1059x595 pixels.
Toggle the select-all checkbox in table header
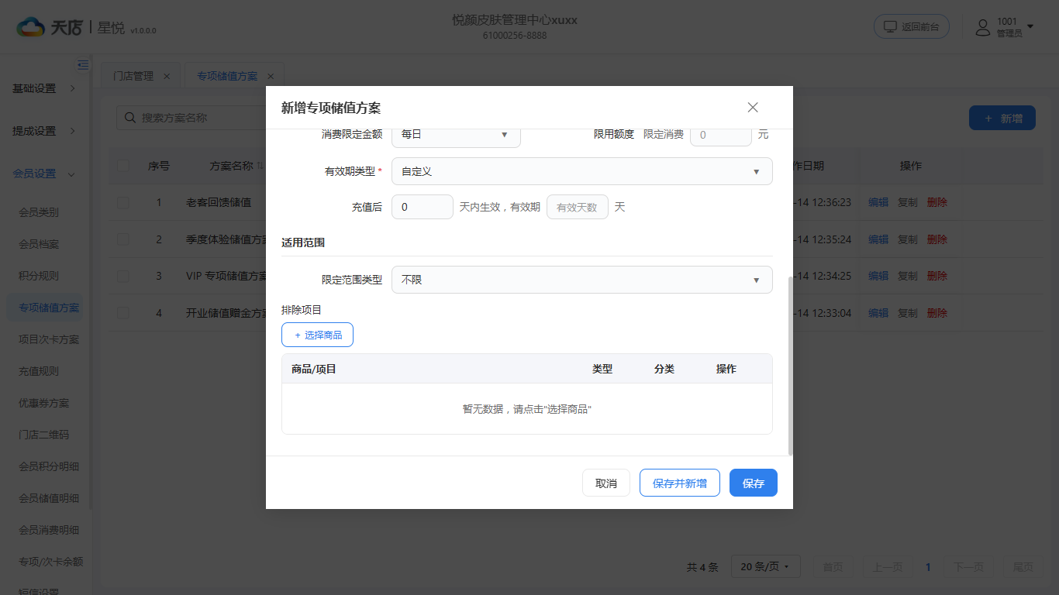[123, 166]
